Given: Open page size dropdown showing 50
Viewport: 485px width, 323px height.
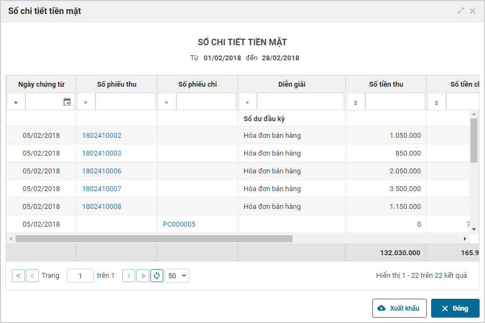Looking at the screenshot, I should tap(177, 276).
